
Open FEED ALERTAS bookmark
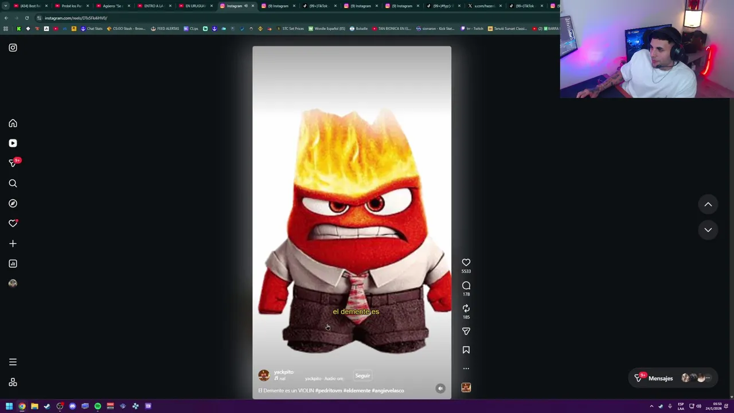coord(165,29)
